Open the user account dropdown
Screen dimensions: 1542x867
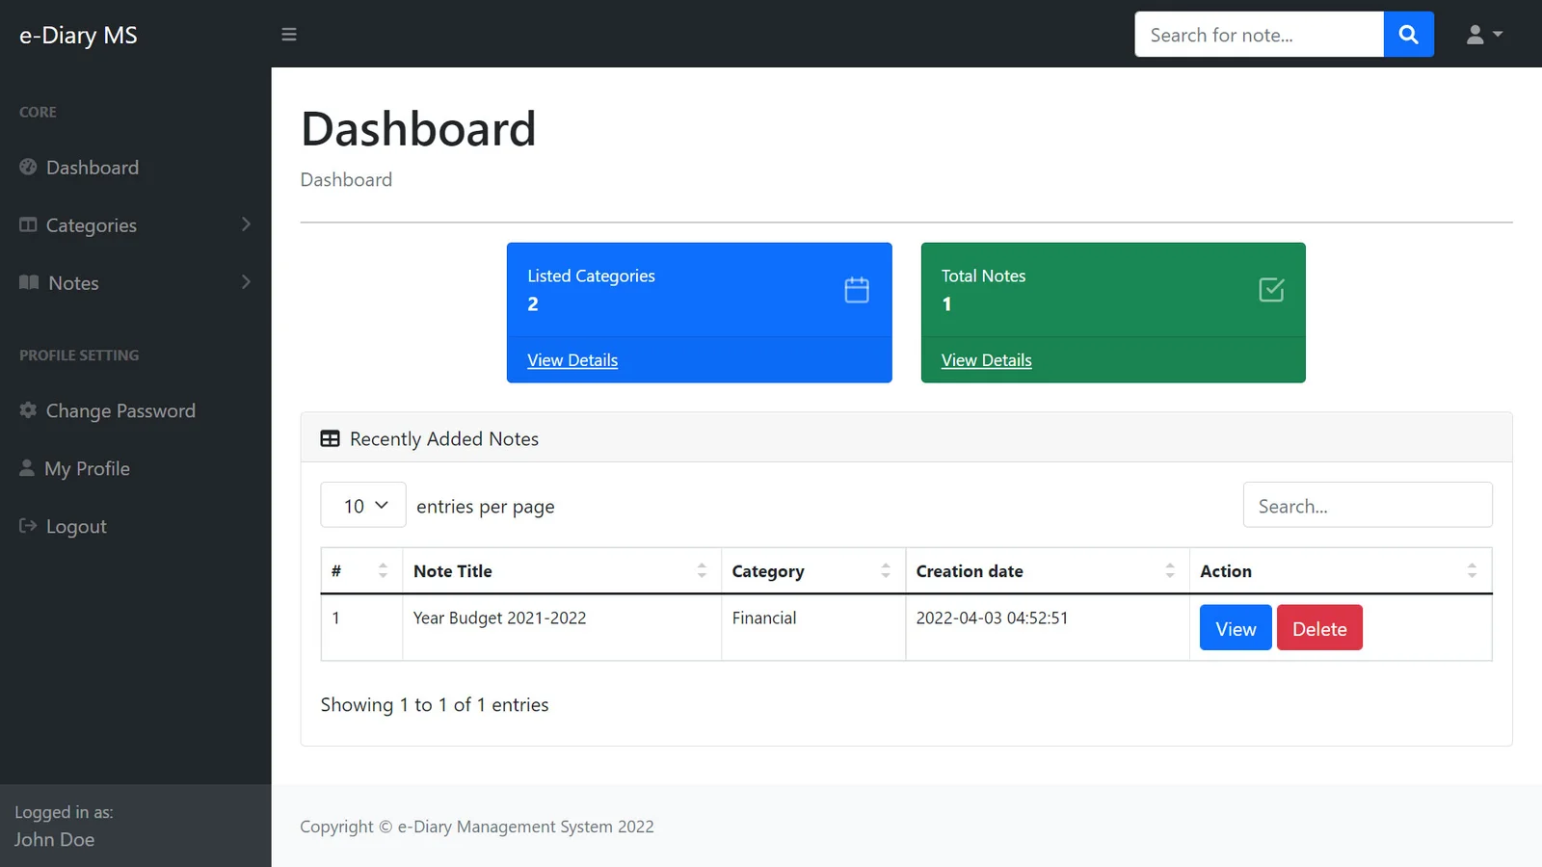pos(1484,35)
